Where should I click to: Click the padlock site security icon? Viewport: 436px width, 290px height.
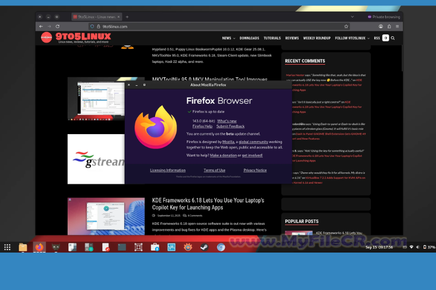pos(99,27)
